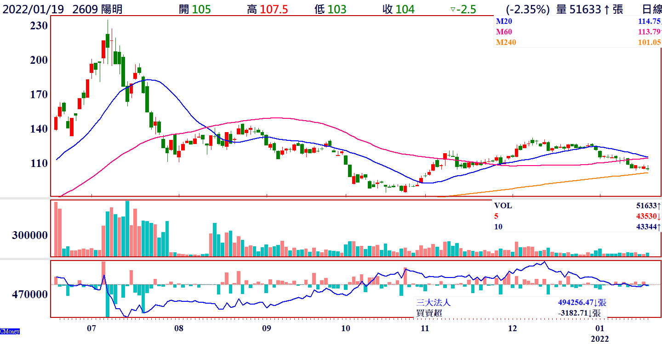Click the up arrow beside volume 51633
Viewport: 662px width, 344px height.
click(x=606, y=10)
